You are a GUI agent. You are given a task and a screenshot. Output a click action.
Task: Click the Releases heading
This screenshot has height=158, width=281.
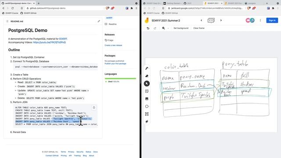[x=109, y=35]
